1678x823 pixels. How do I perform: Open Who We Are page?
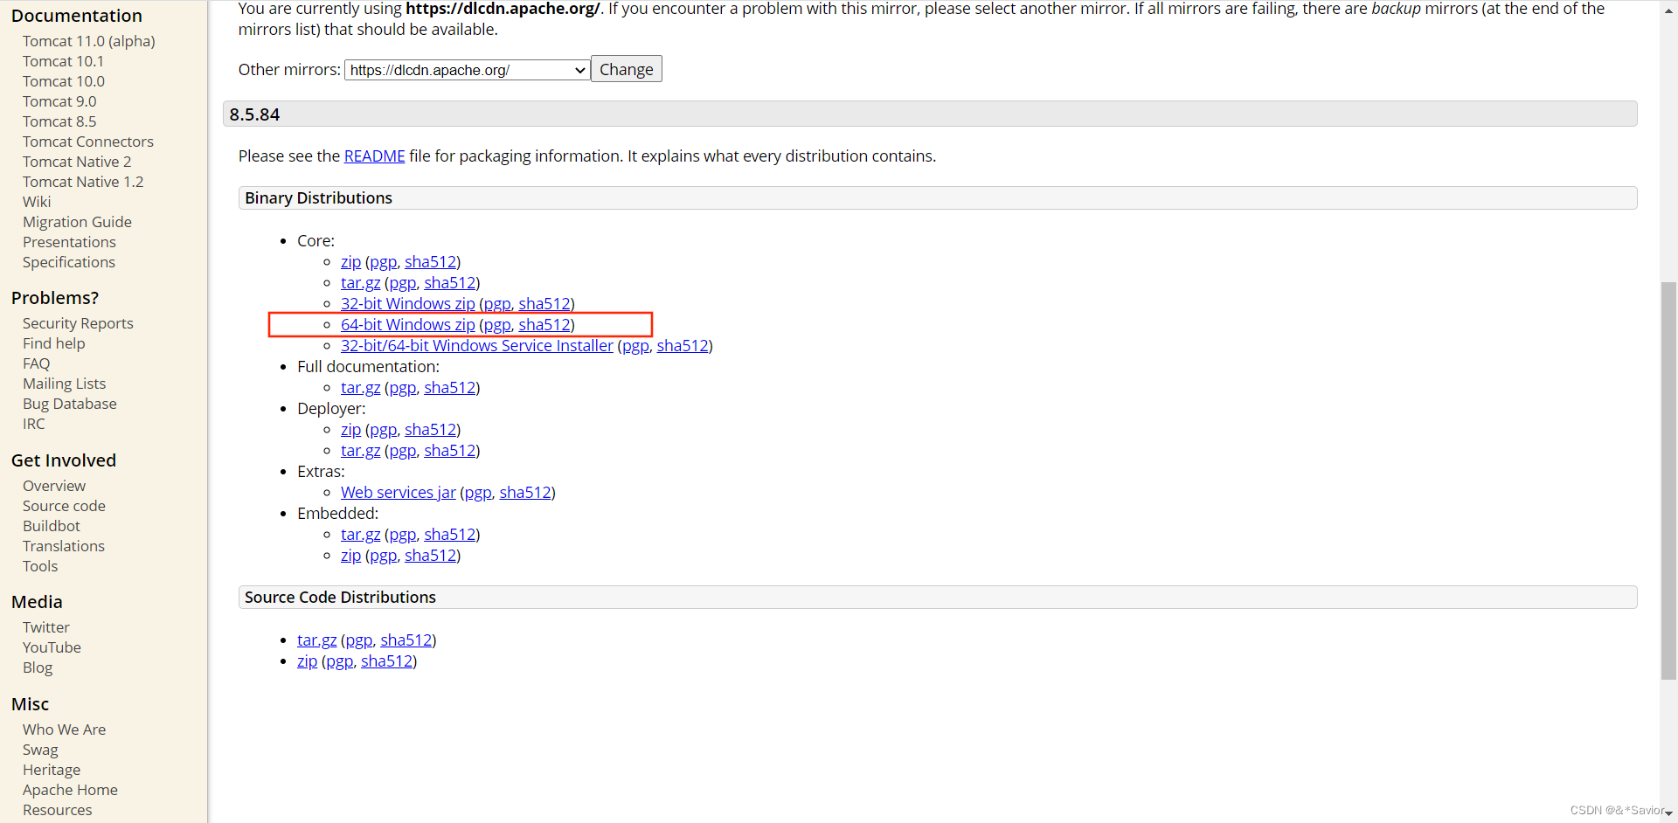pyautogui.click(x=64, y=730)
